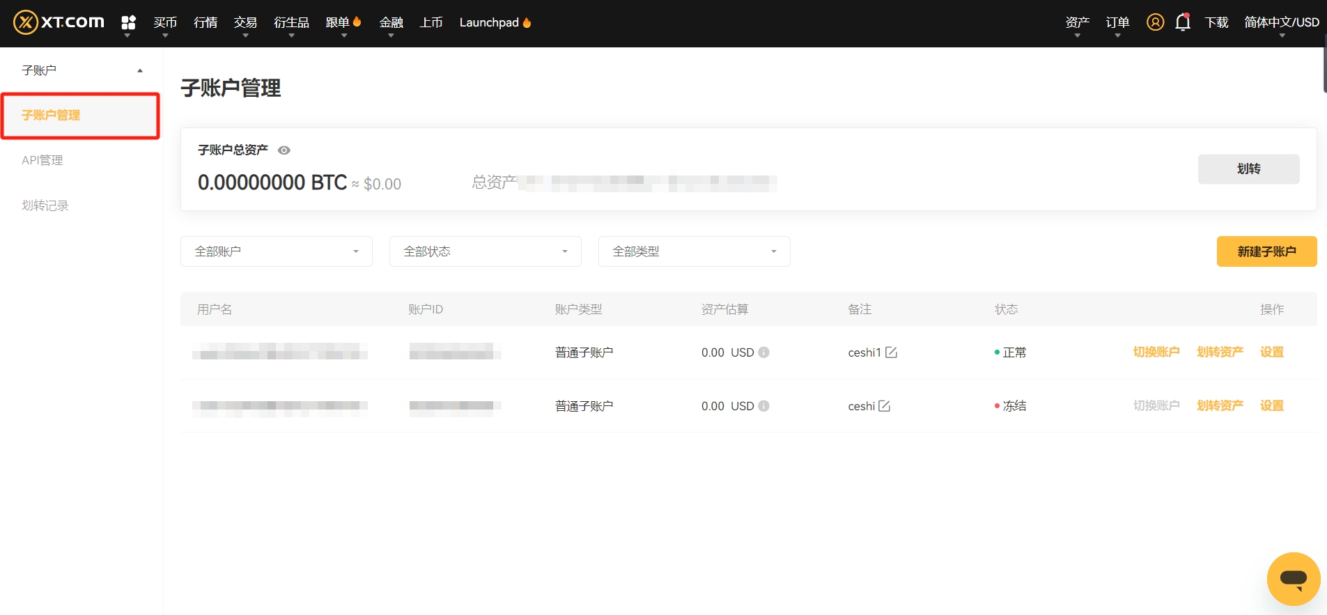Viewport: 1327px width, 615px height.
Task: Open the notification bell
Action: tap(1183, 22)
